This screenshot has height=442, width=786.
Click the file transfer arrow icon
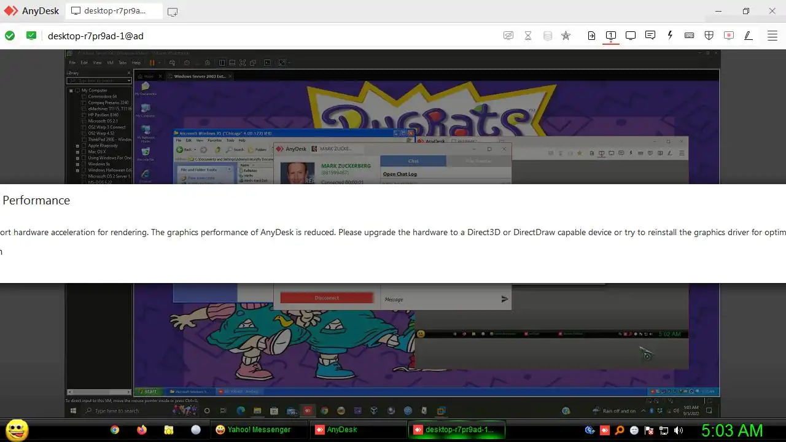click(x=591, y=36)
